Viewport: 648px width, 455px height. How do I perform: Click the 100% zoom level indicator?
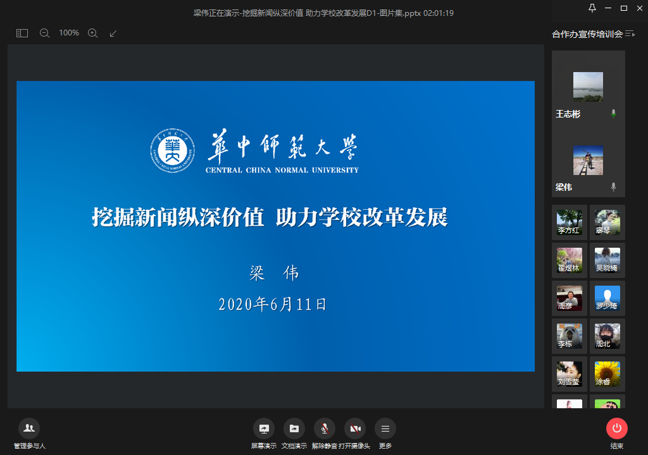pos(69,33)
